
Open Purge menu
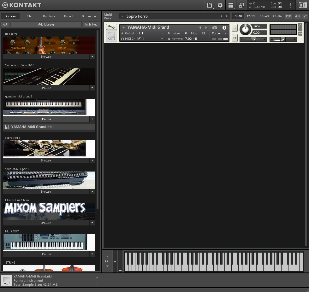[219, 33]
